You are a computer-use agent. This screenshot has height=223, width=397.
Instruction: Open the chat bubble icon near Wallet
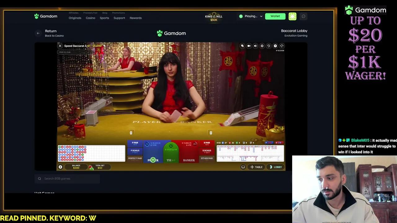[x=303, y=16]
